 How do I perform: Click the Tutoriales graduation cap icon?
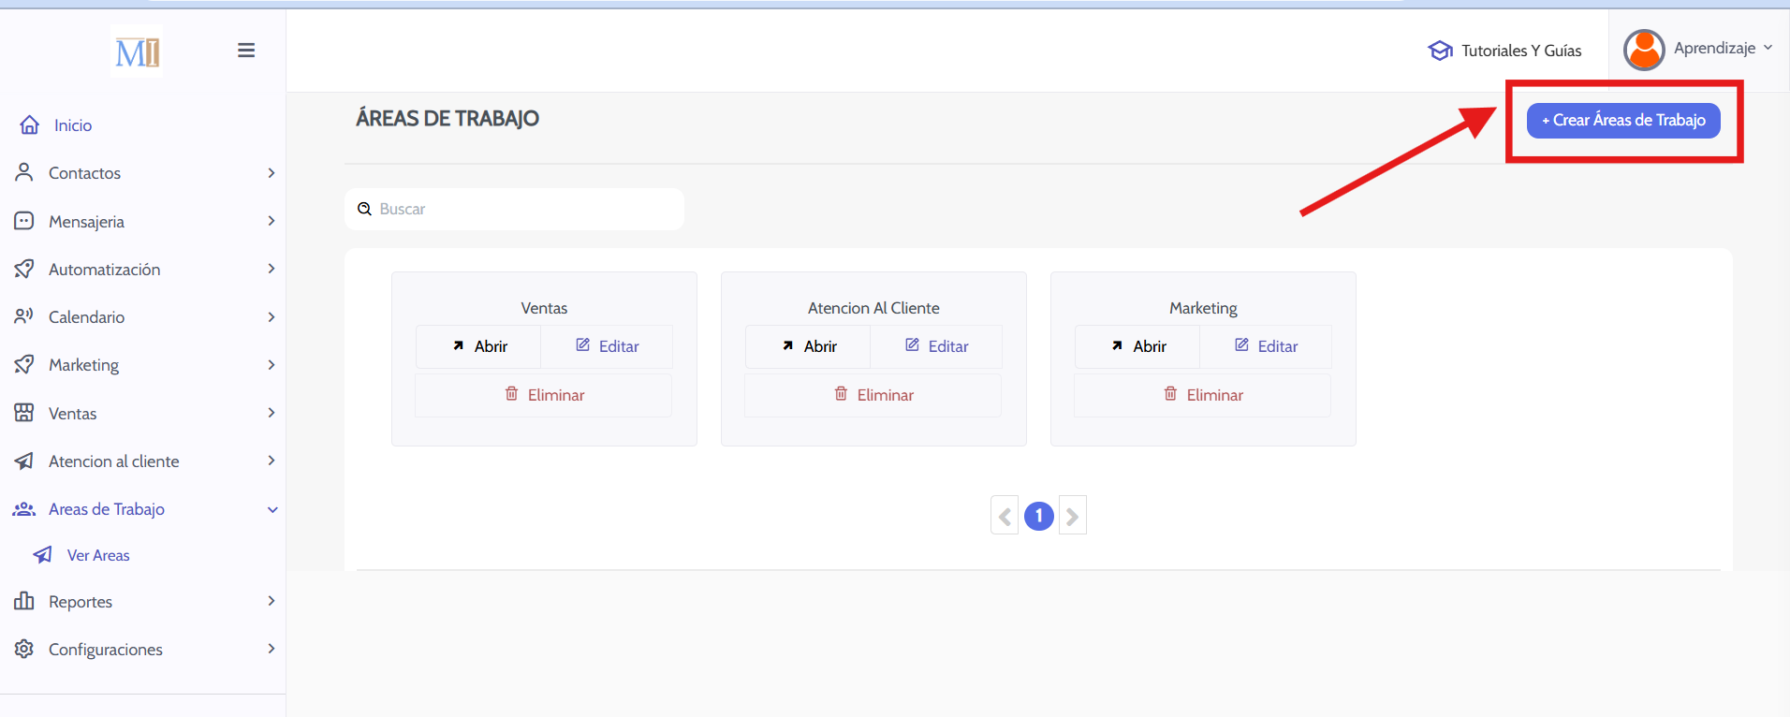coord(1440,51)
